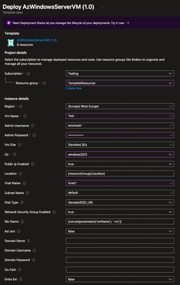
Task: Click the empty Domain Username input field
Action: pos(120,250)
